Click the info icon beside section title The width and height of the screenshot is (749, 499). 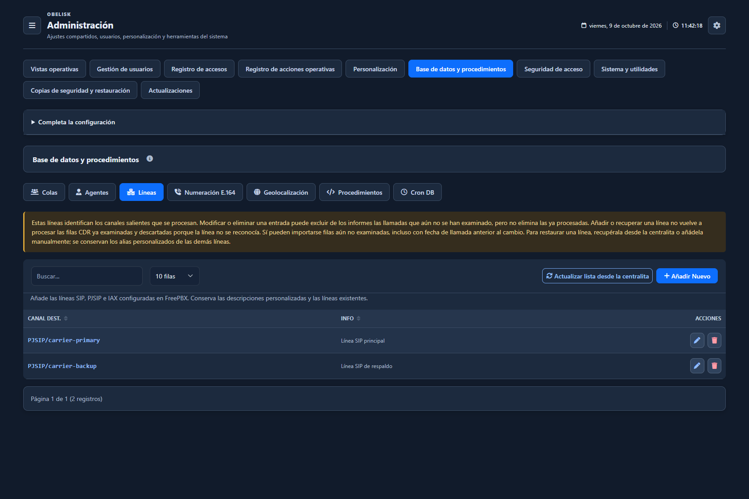point(150,159)
